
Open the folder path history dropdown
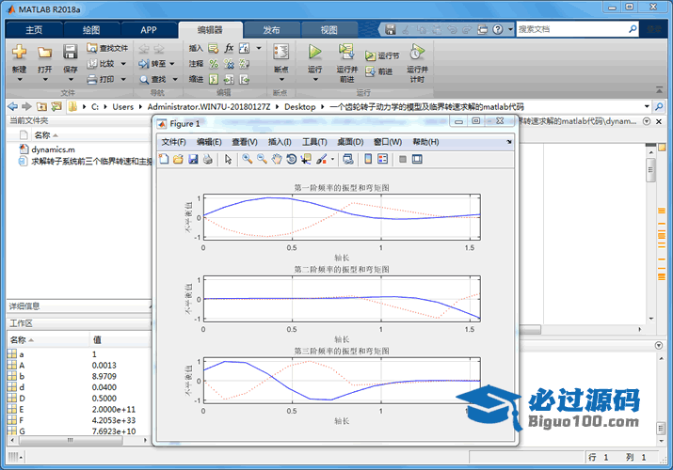[647, 106]
